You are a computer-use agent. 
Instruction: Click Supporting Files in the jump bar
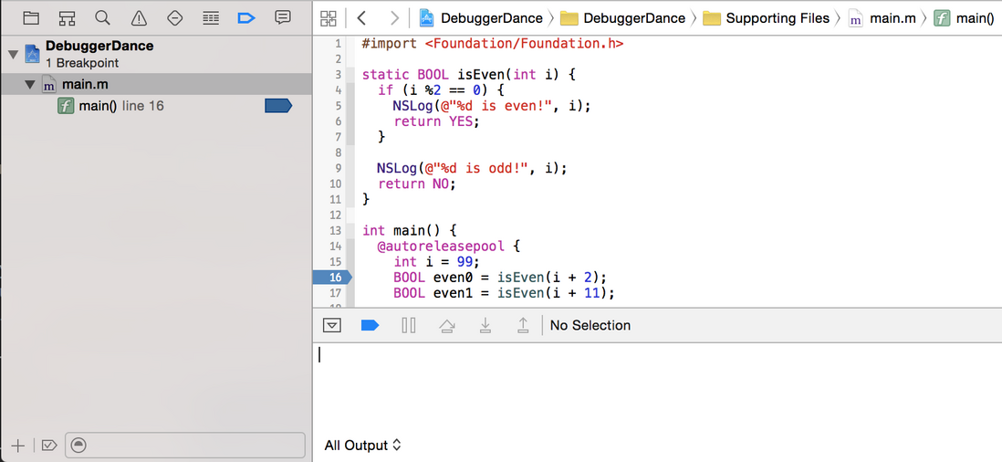[766, 18]
